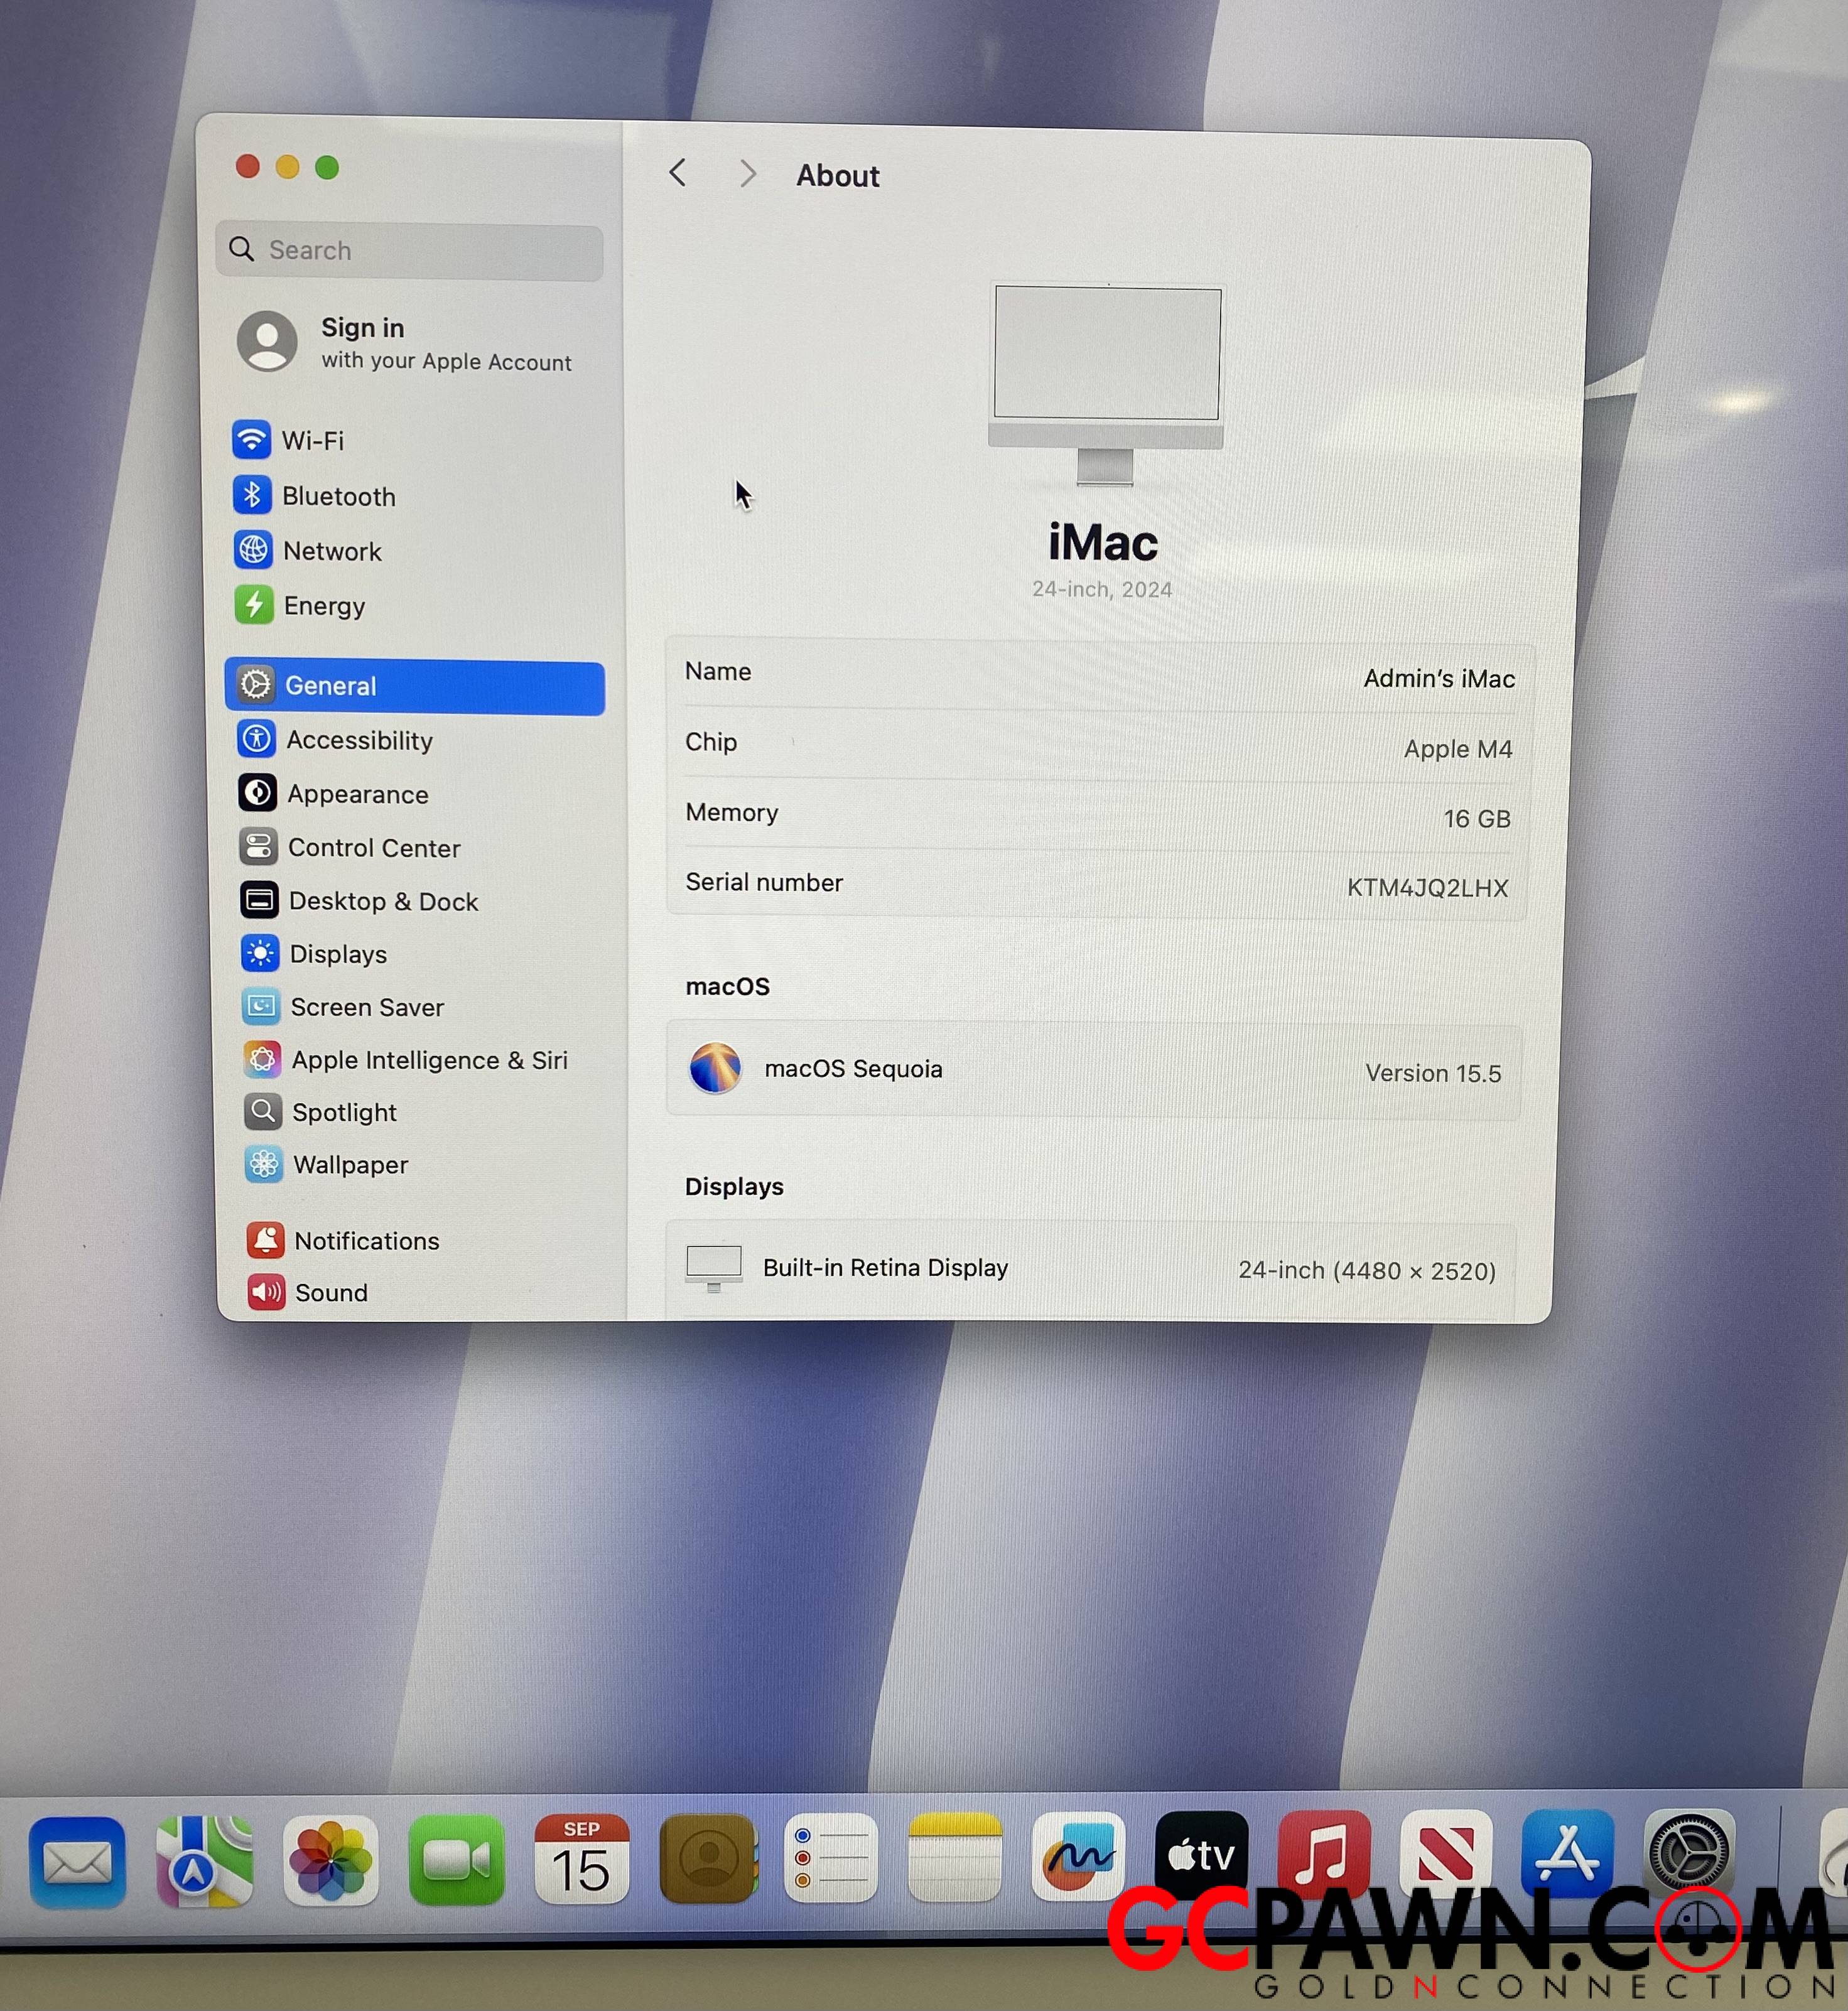The image size is (1848, 2011).
Task: Go back with the left chevron
Action: click(x=678, y=173)
